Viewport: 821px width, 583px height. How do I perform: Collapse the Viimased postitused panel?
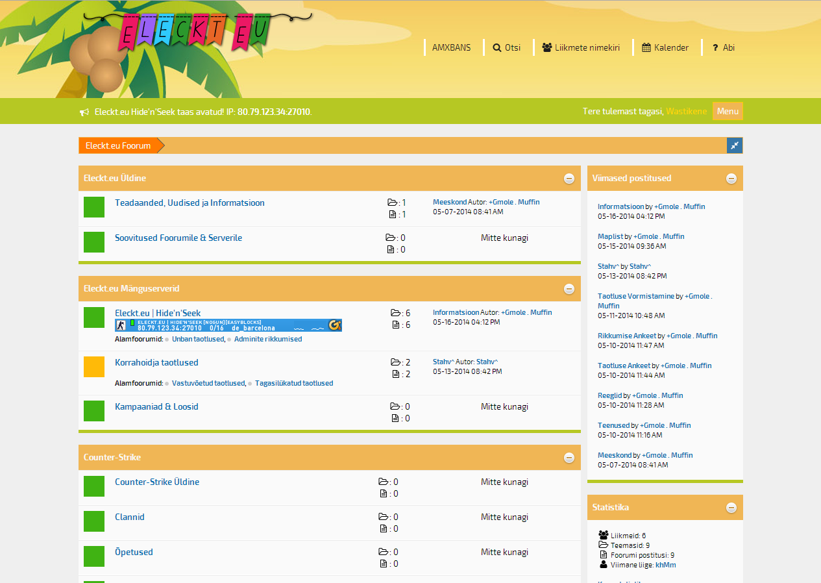tap(731, 179)
